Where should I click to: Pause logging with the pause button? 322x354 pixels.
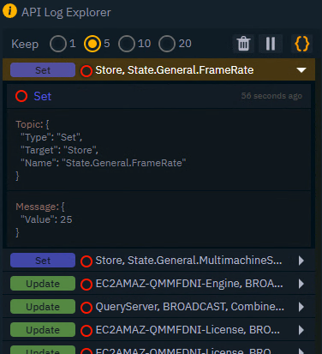pos(271,44)
